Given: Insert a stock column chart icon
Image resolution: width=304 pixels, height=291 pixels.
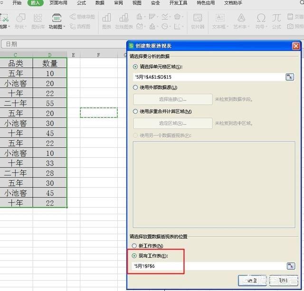Looking at the screenshot, I should 152,26.
